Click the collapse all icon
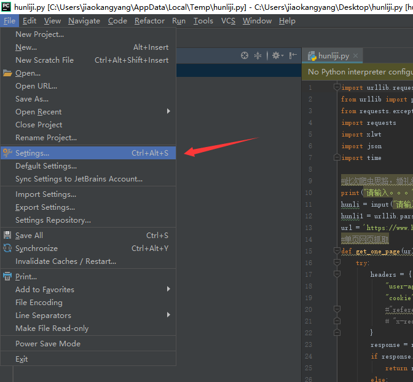The height and width of the screenshot is (382, 413). point(258,55)
